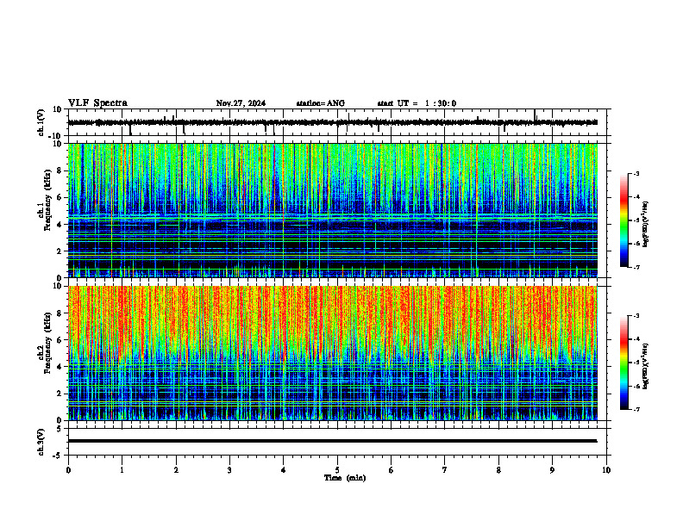Click the 'Time (min)' axis label
The height and width of the screenshot is (527, 683).
[x=345, y=478]
